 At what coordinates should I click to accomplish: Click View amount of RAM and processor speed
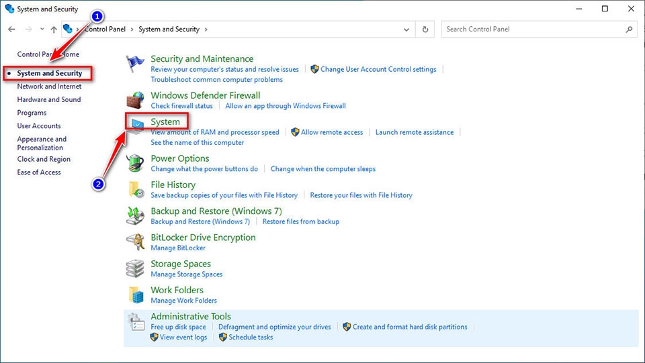[215, 132]
